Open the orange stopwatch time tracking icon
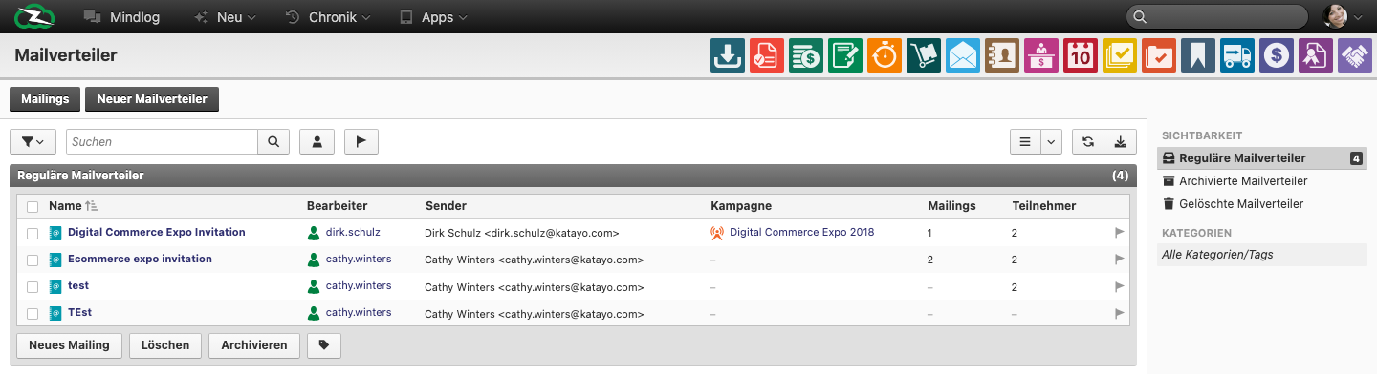 885,55
